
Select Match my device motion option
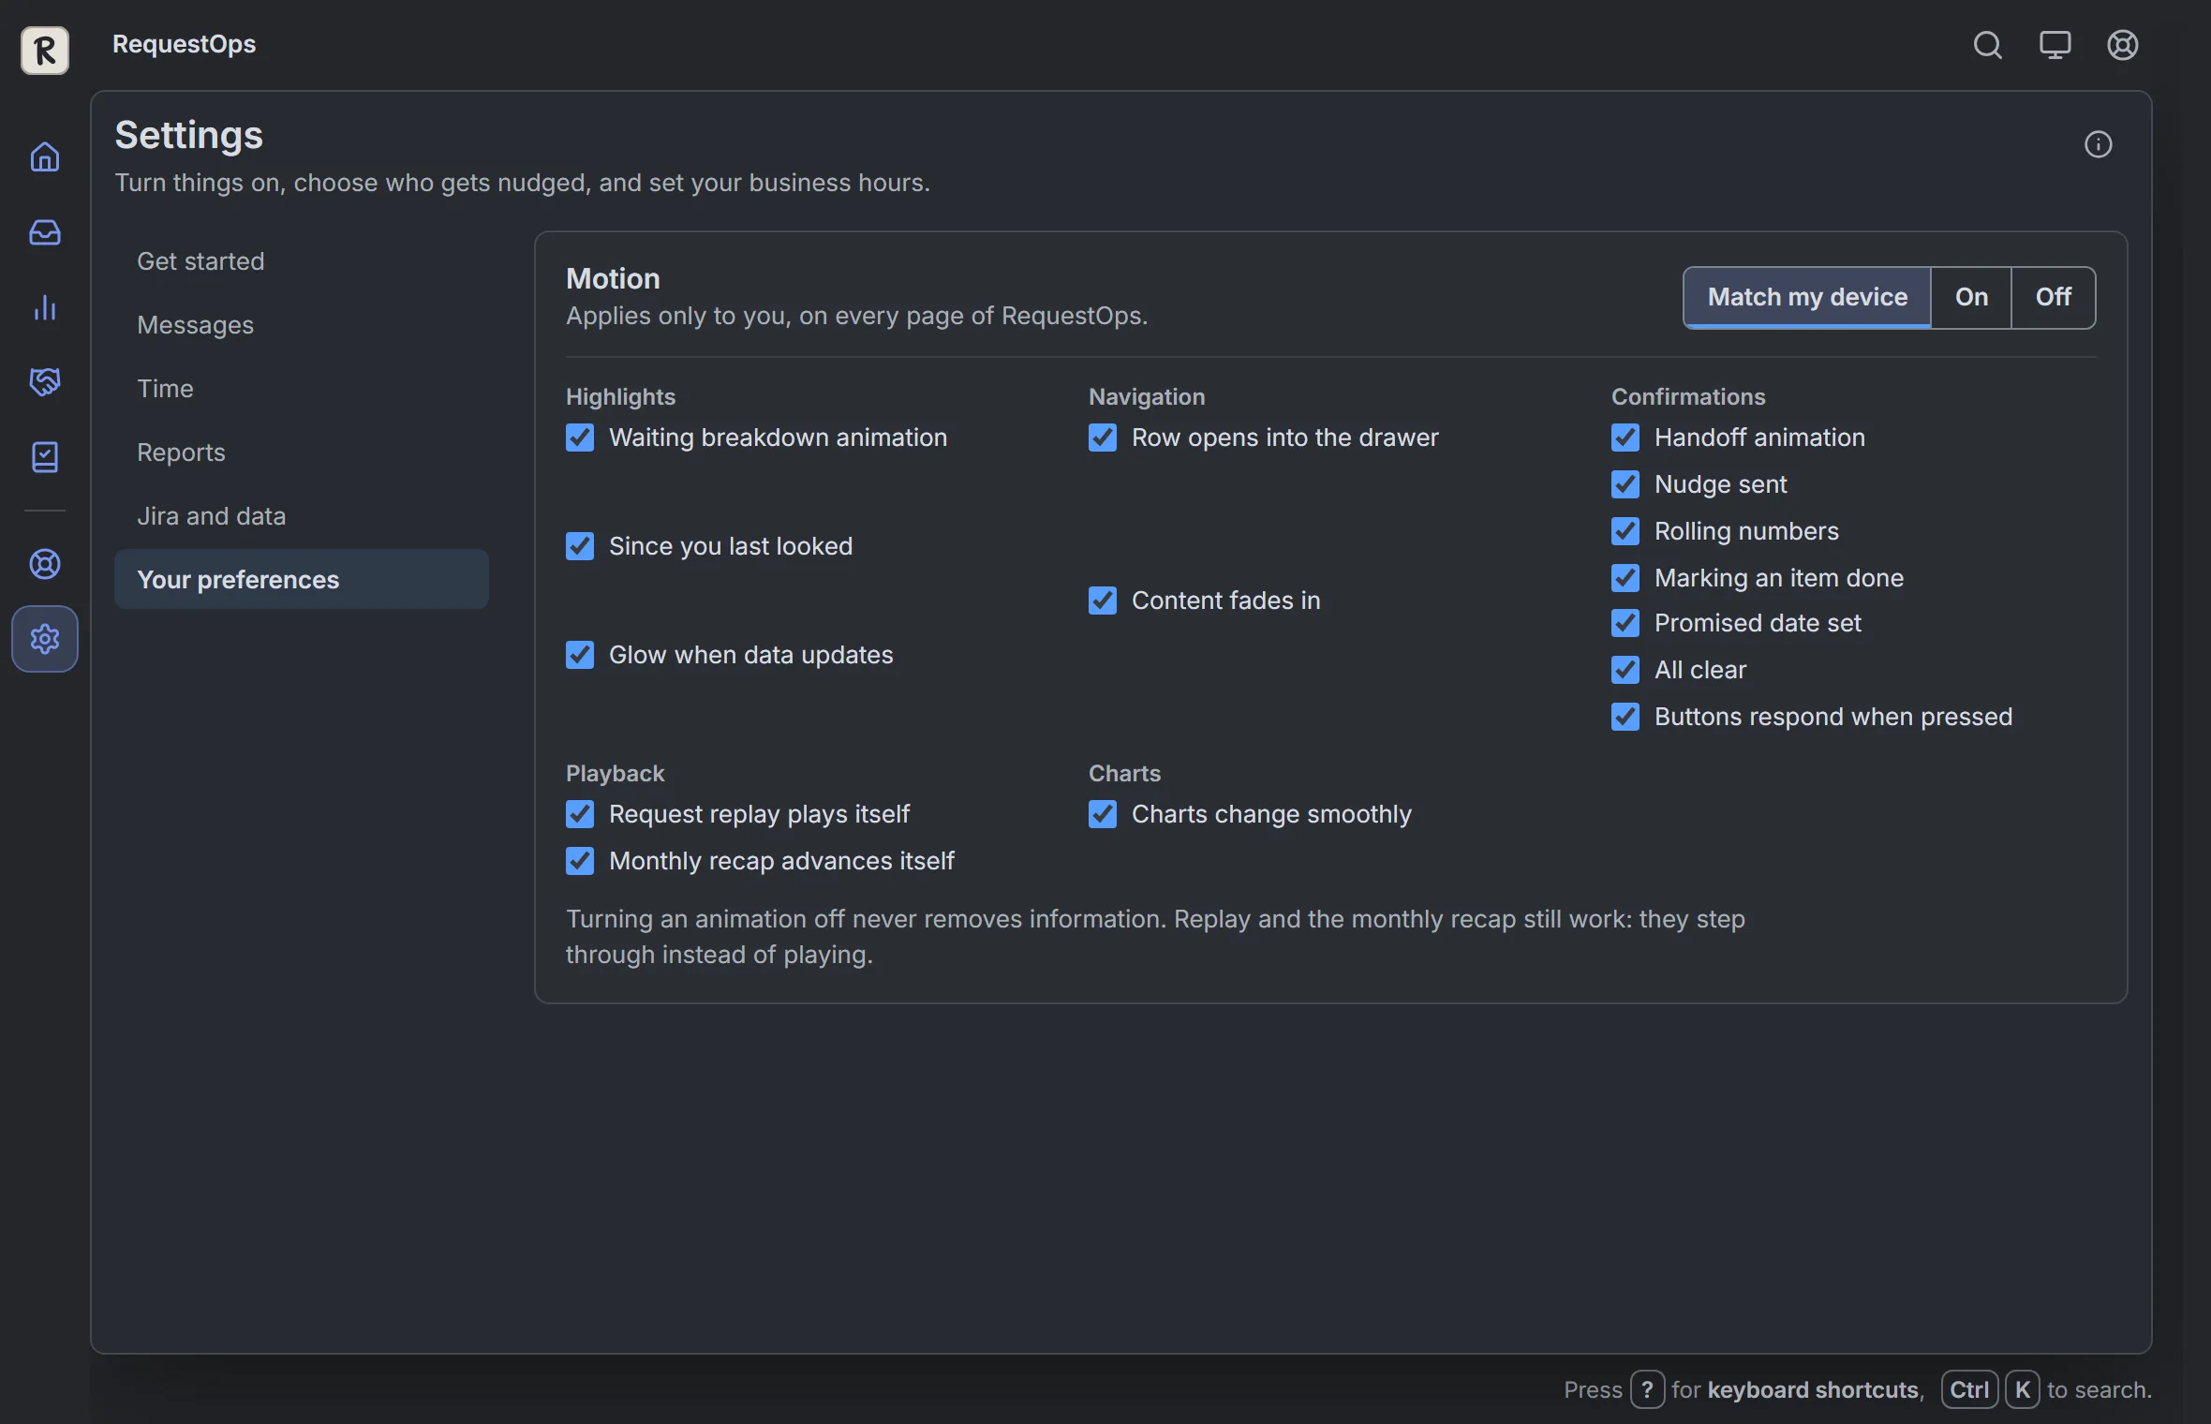pos(1807,297)
